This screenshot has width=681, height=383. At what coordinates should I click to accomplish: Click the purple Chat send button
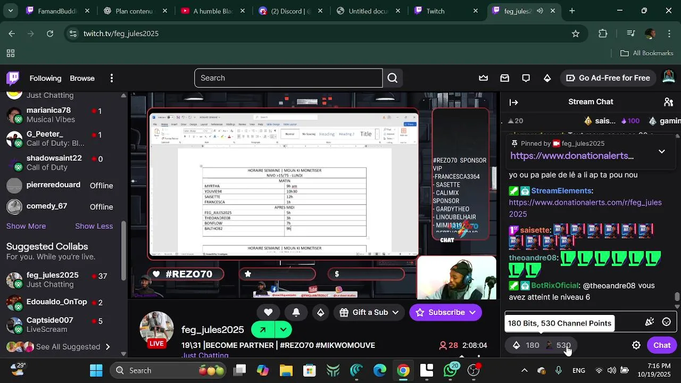pos(662,345)
